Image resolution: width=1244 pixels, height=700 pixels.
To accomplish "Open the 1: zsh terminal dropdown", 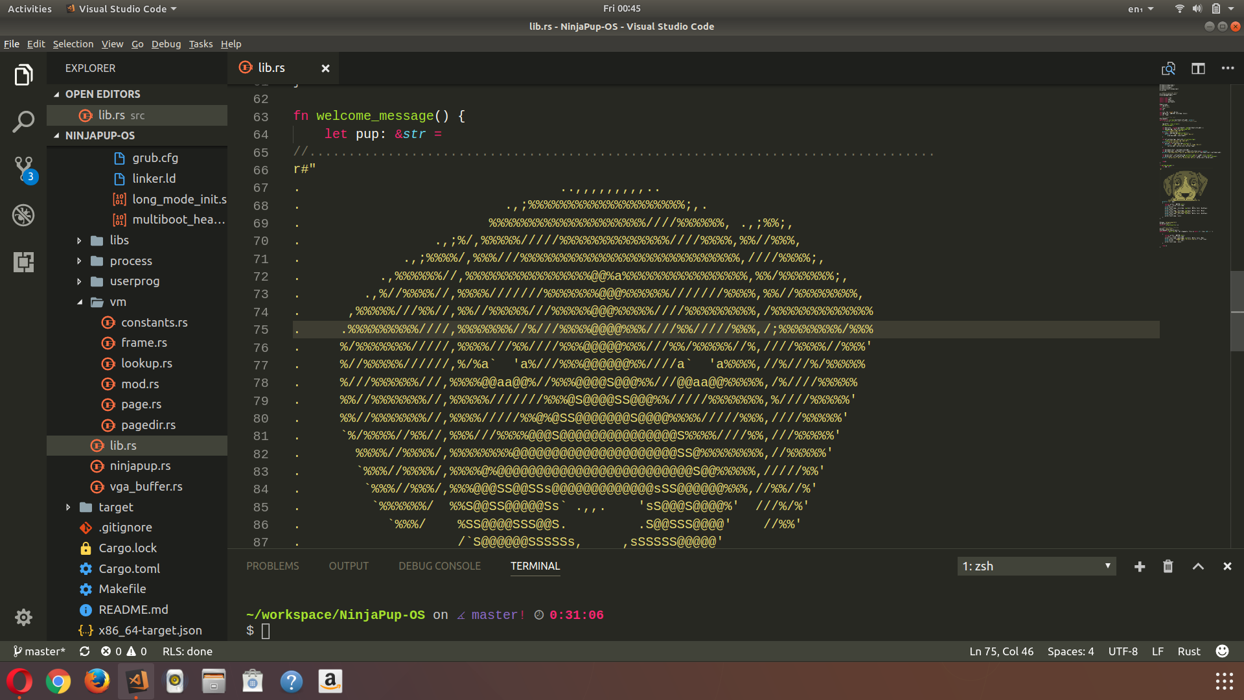I will 1036,566.
